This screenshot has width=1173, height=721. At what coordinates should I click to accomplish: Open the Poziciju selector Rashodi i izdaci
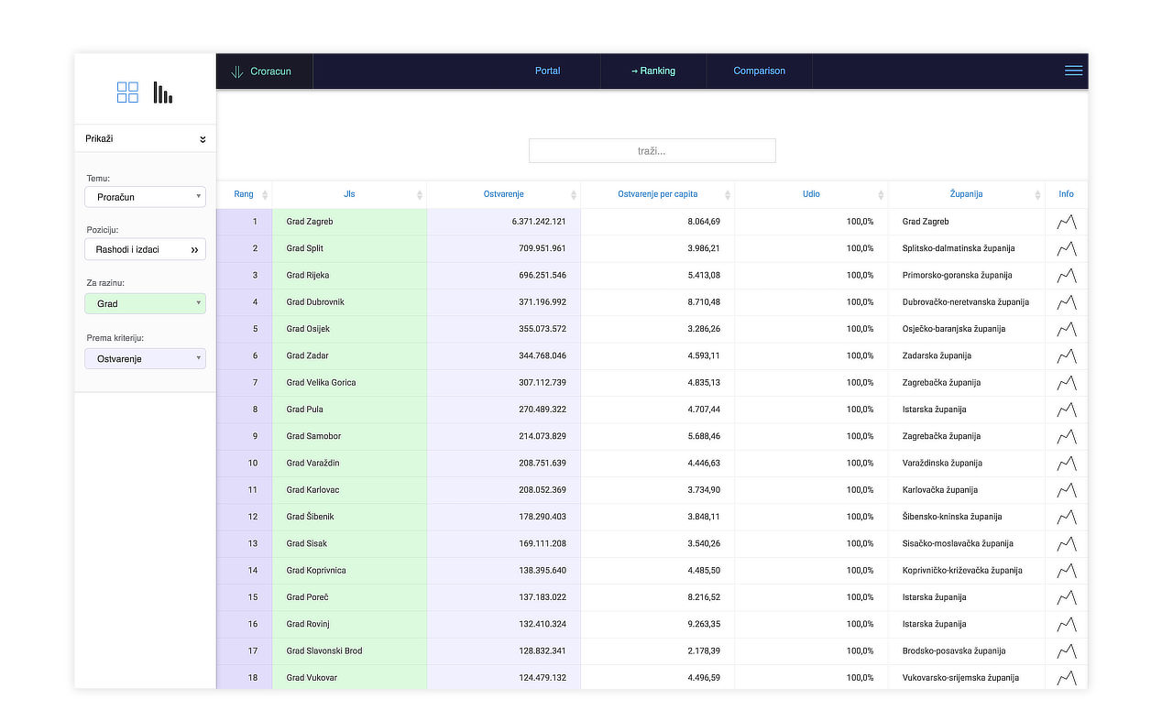pyautogui.click(x=145, y=249)
